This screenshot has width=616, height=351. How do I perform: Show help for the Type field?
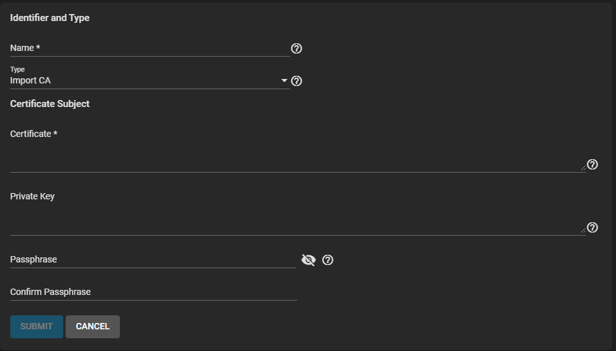pos(296,81)
